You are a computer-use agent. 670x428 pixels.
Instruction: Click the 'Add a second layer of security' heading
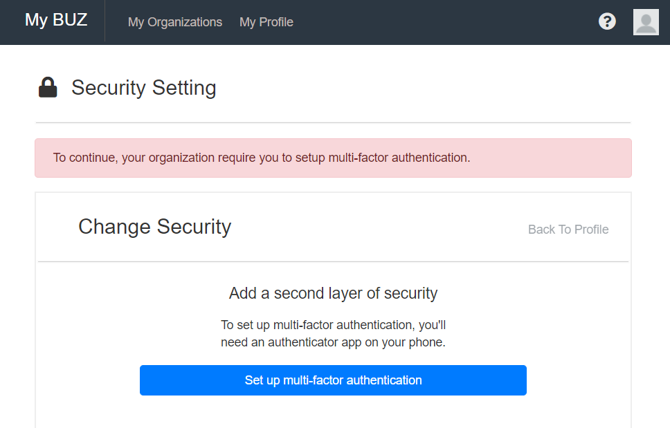(333, 293)
